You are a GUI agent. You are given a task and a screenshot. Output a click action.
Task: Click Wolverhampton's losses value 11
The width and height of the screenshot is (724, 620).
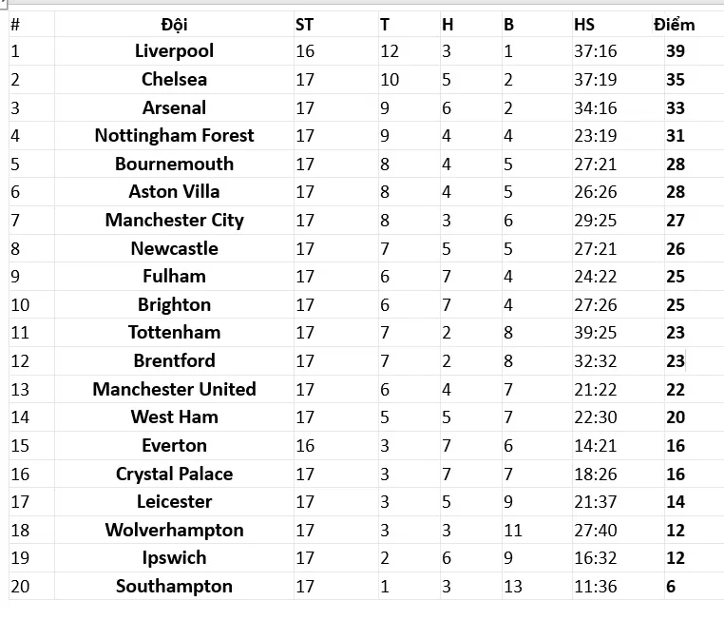[513, 531]
